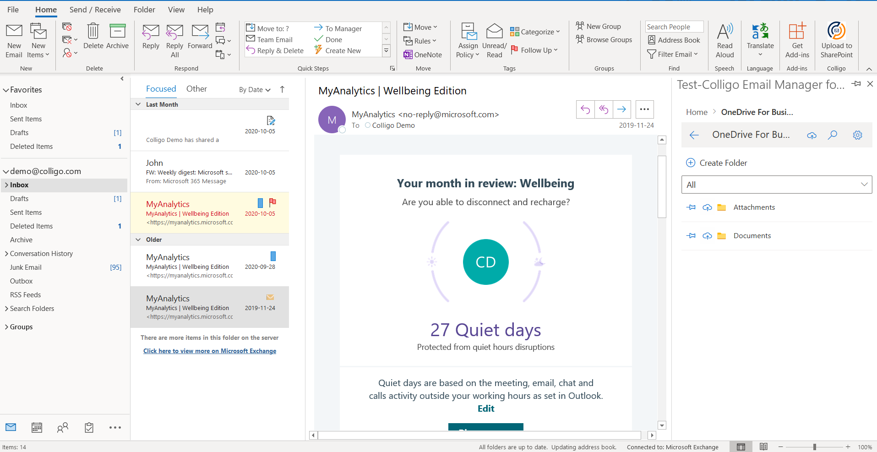Run Reply & Delete quick step
This screenshot has height=452, width=877.
[275, 50]
